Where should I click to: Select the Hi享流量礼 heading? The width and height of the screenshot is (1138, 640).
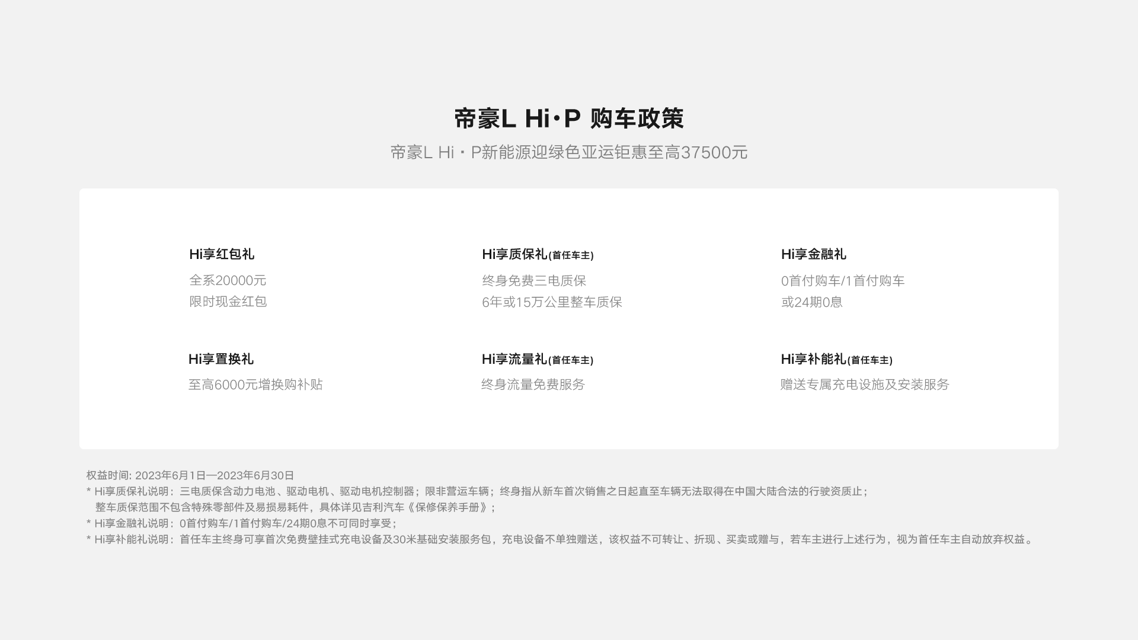pyautogui.click(x=538, y=359)
